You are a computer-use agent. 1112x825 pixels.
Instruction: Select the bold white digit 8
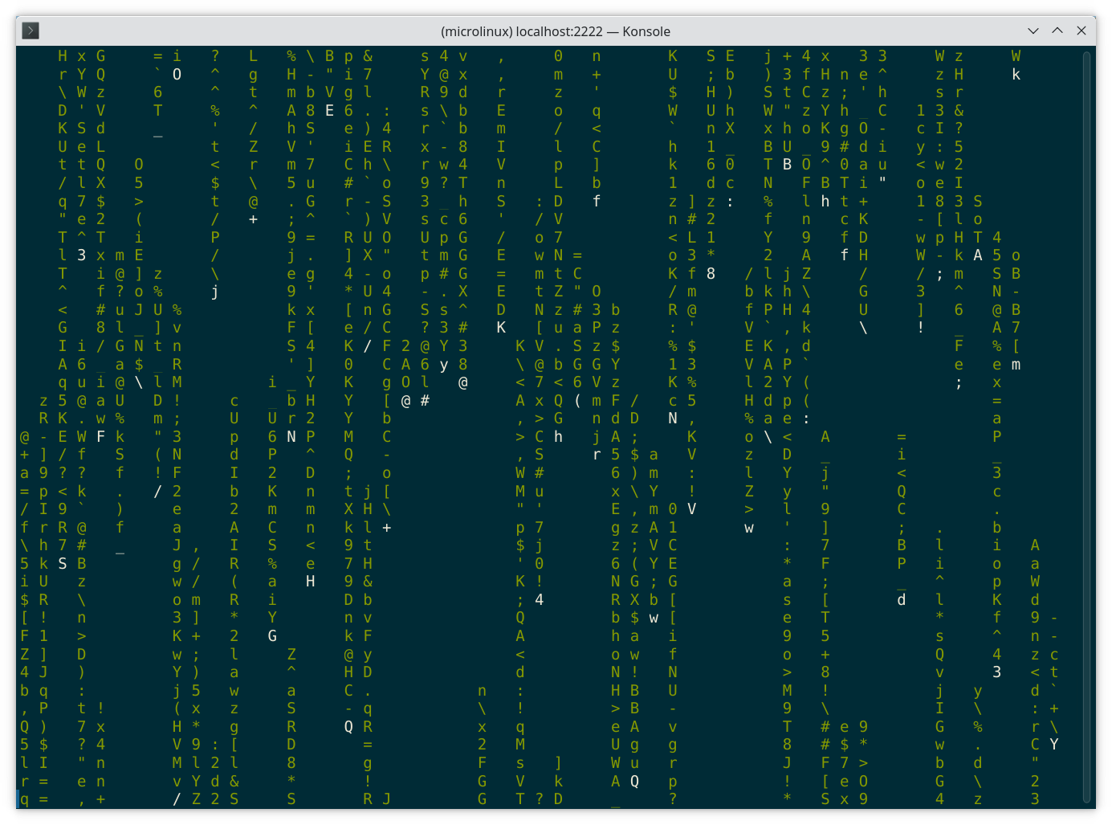coord(711,273)
